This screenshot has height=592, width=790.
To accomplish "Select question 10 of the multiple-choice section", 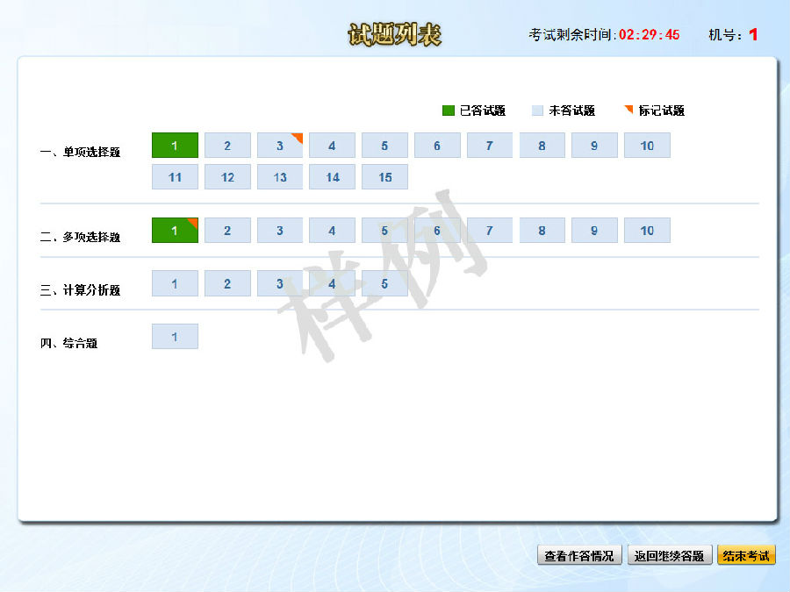I will (x=647, y=230).
